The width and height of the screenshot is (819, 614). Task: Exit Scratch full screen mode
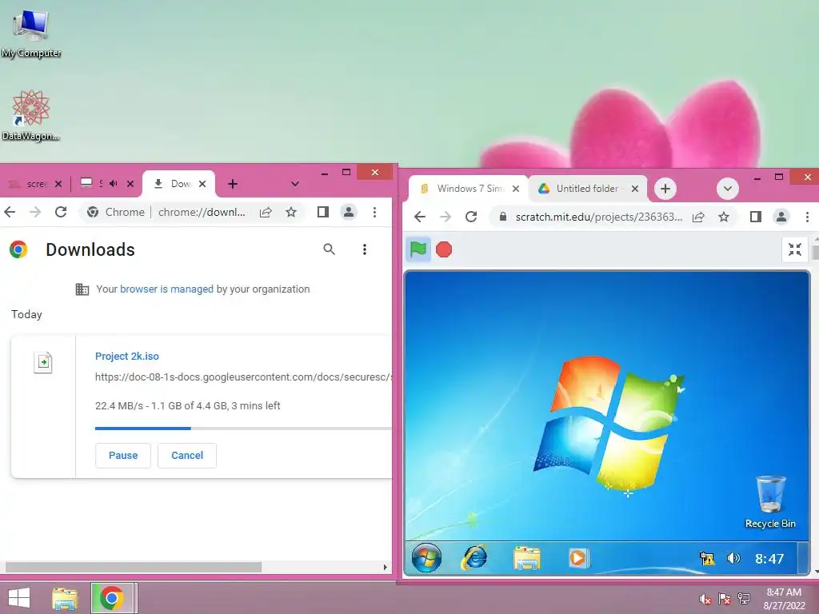click(x=795, y=249)
